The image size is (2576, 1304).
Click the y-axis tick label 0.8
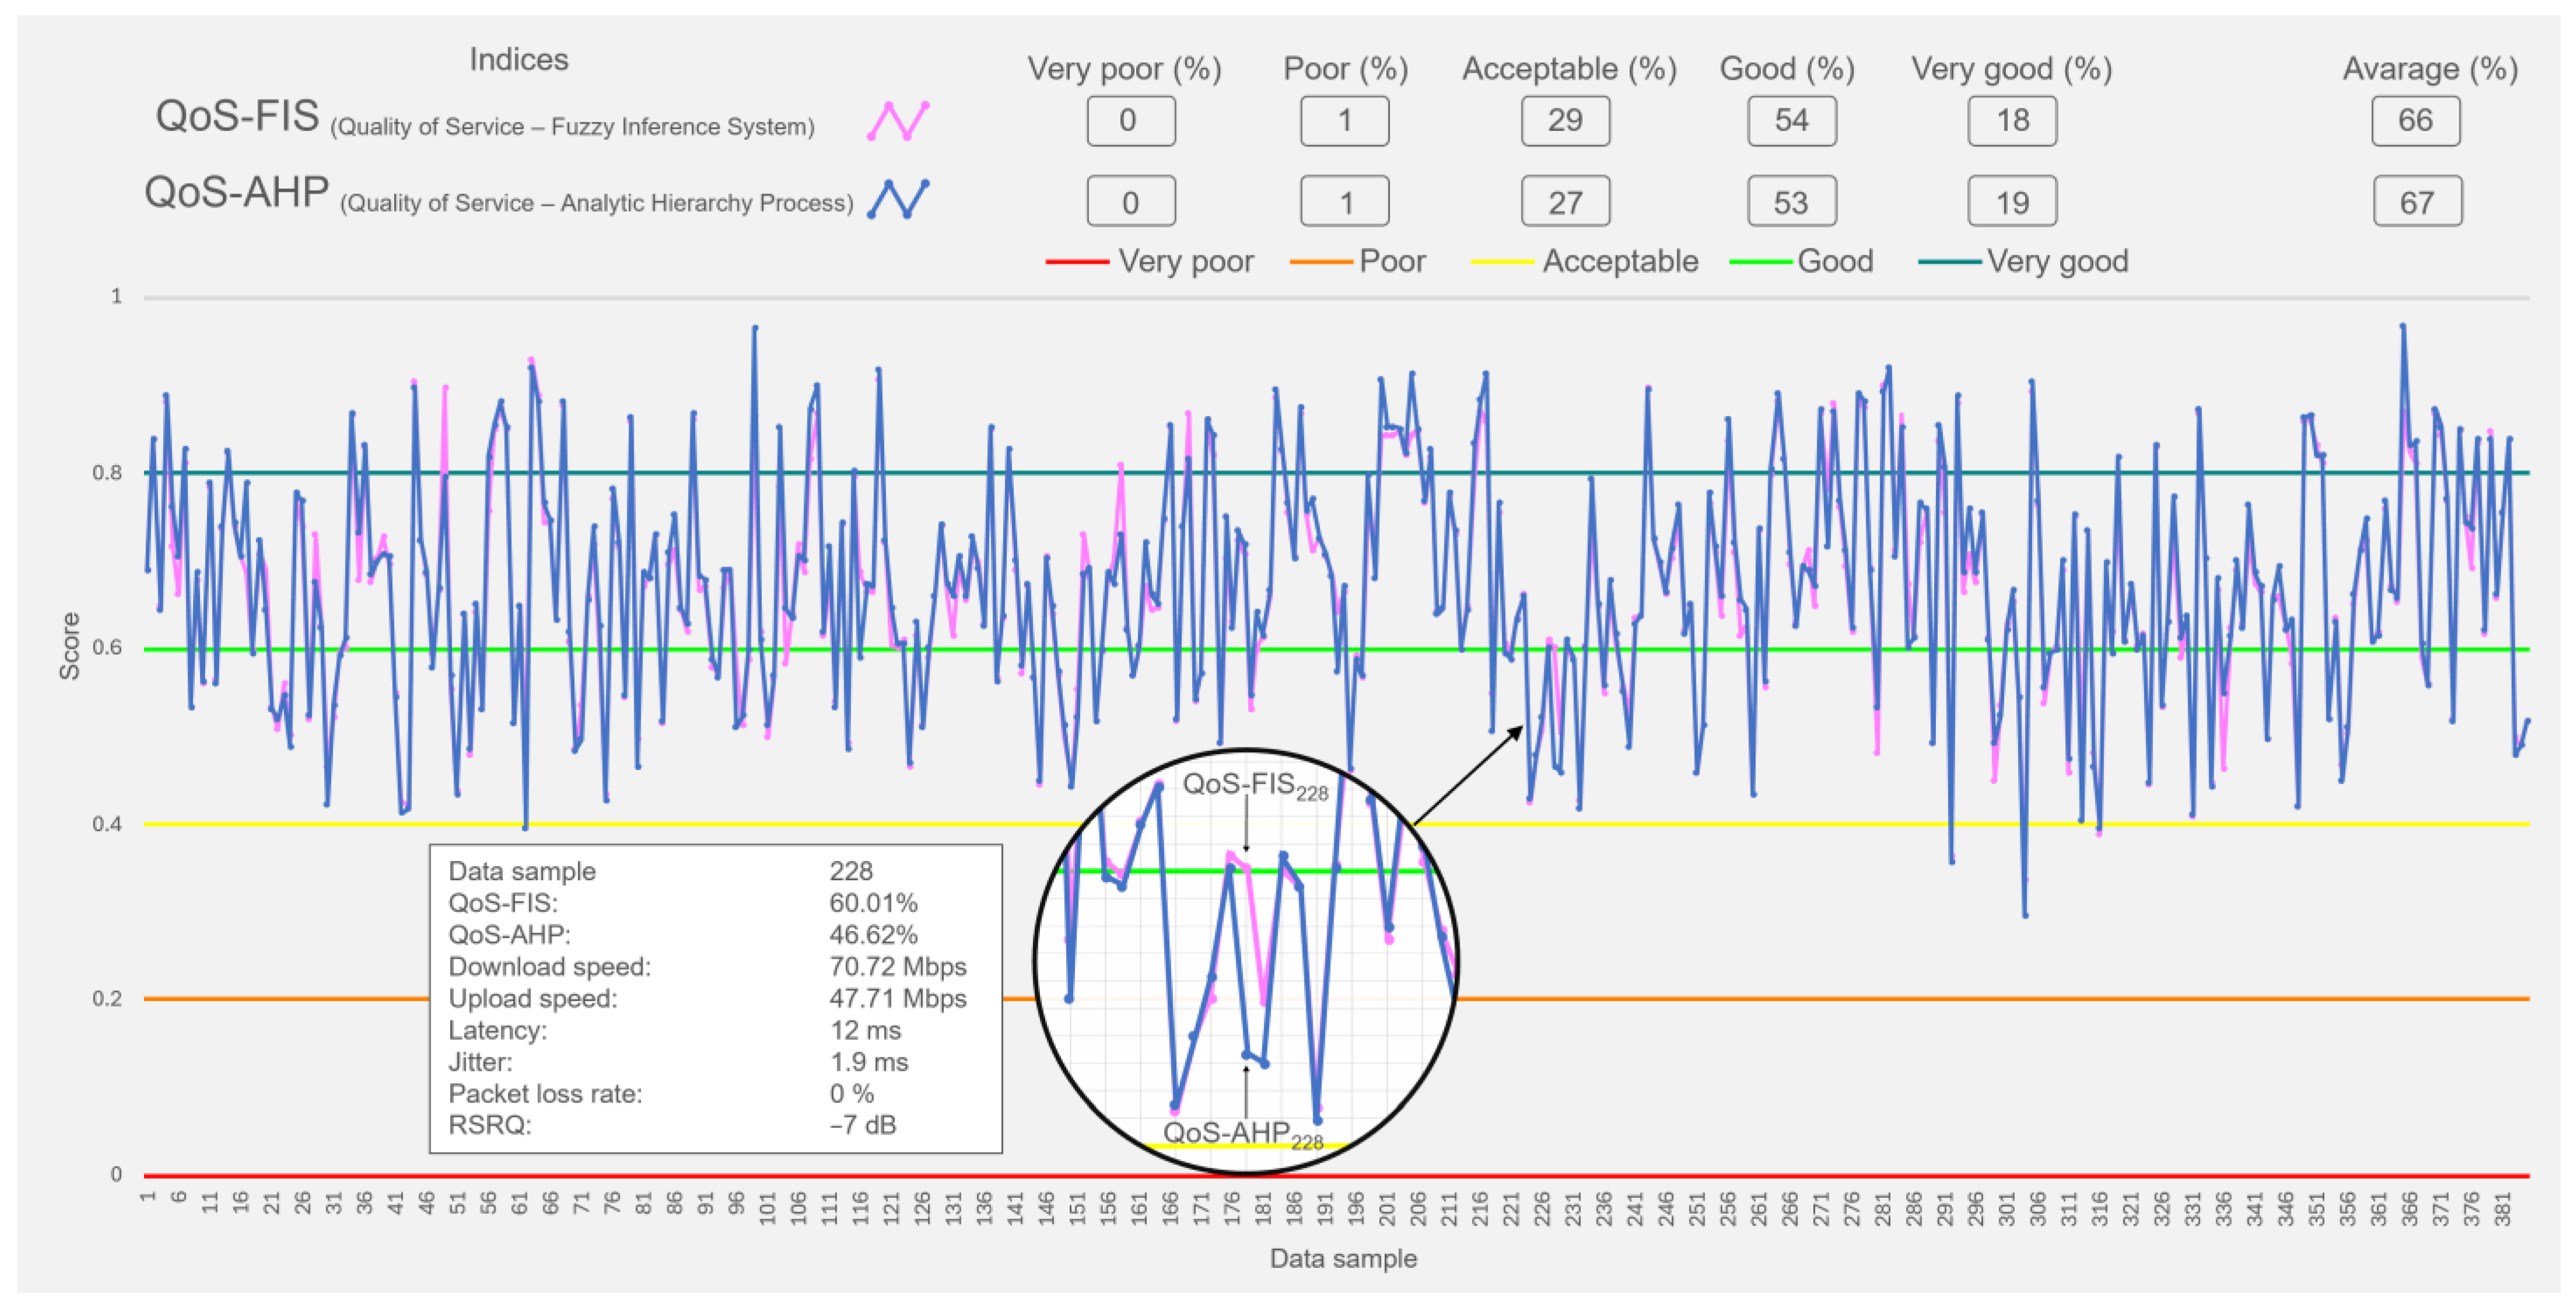(x=107, y=472)
